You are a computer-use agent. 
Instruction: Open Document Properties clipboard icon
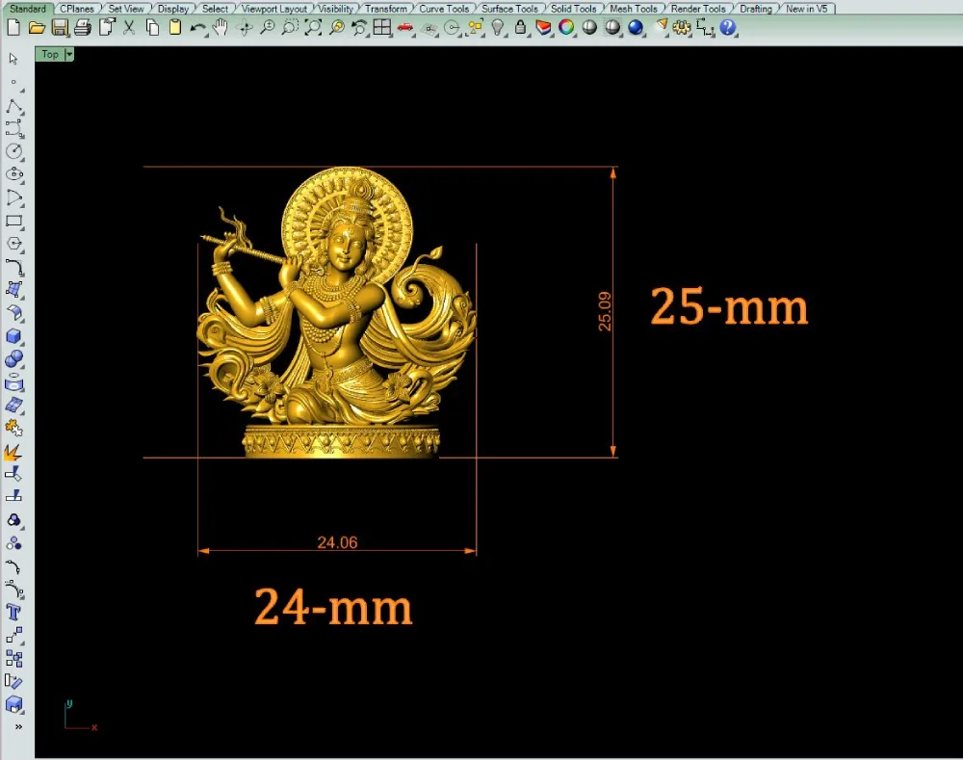coord(107,28)
